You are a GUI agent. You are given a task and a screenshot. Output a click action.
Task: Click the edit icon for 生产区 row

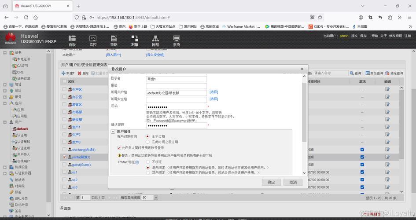point(387,89)
